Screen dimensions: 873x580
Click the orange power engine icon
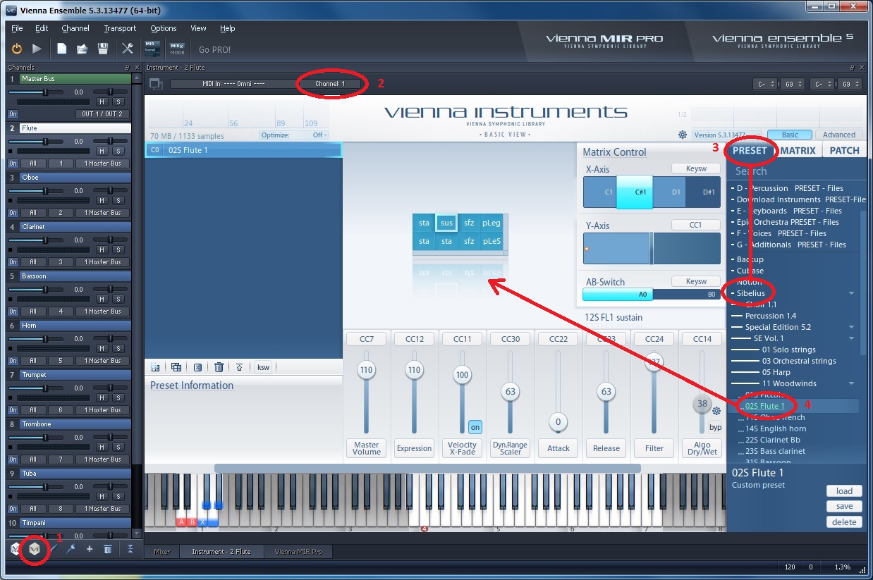click(17, 49)
